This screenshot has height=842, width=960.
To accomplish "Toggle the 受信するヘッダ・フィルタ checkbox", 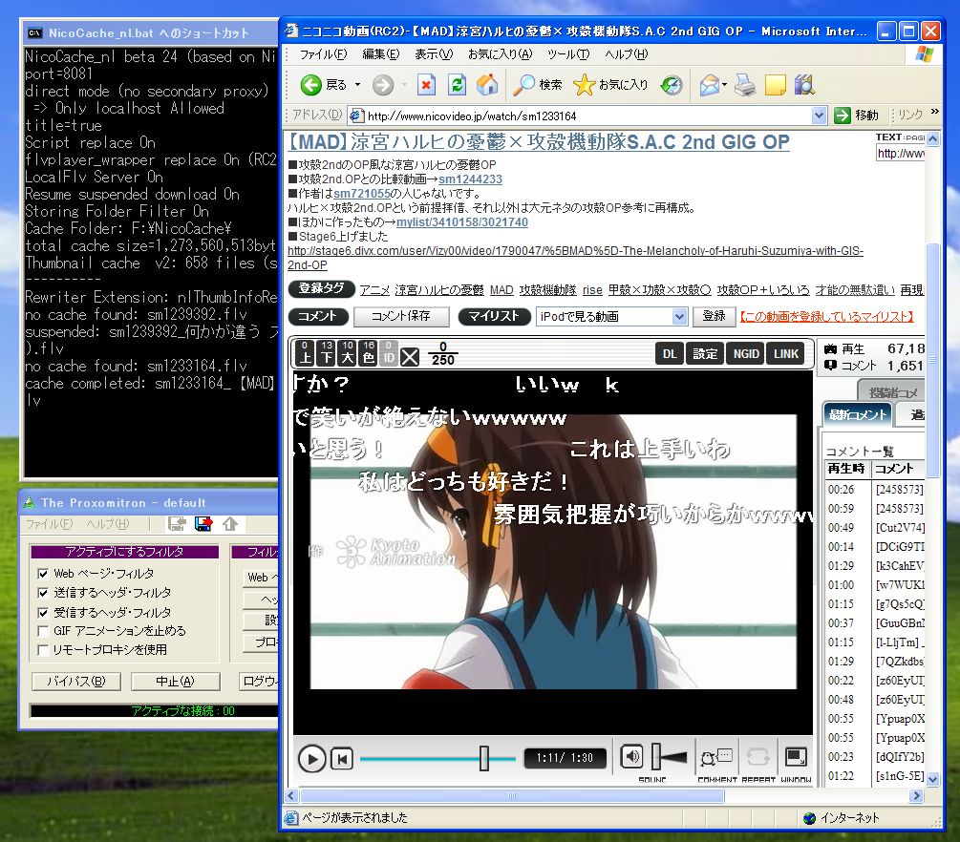I will click(x=43, y=613).
